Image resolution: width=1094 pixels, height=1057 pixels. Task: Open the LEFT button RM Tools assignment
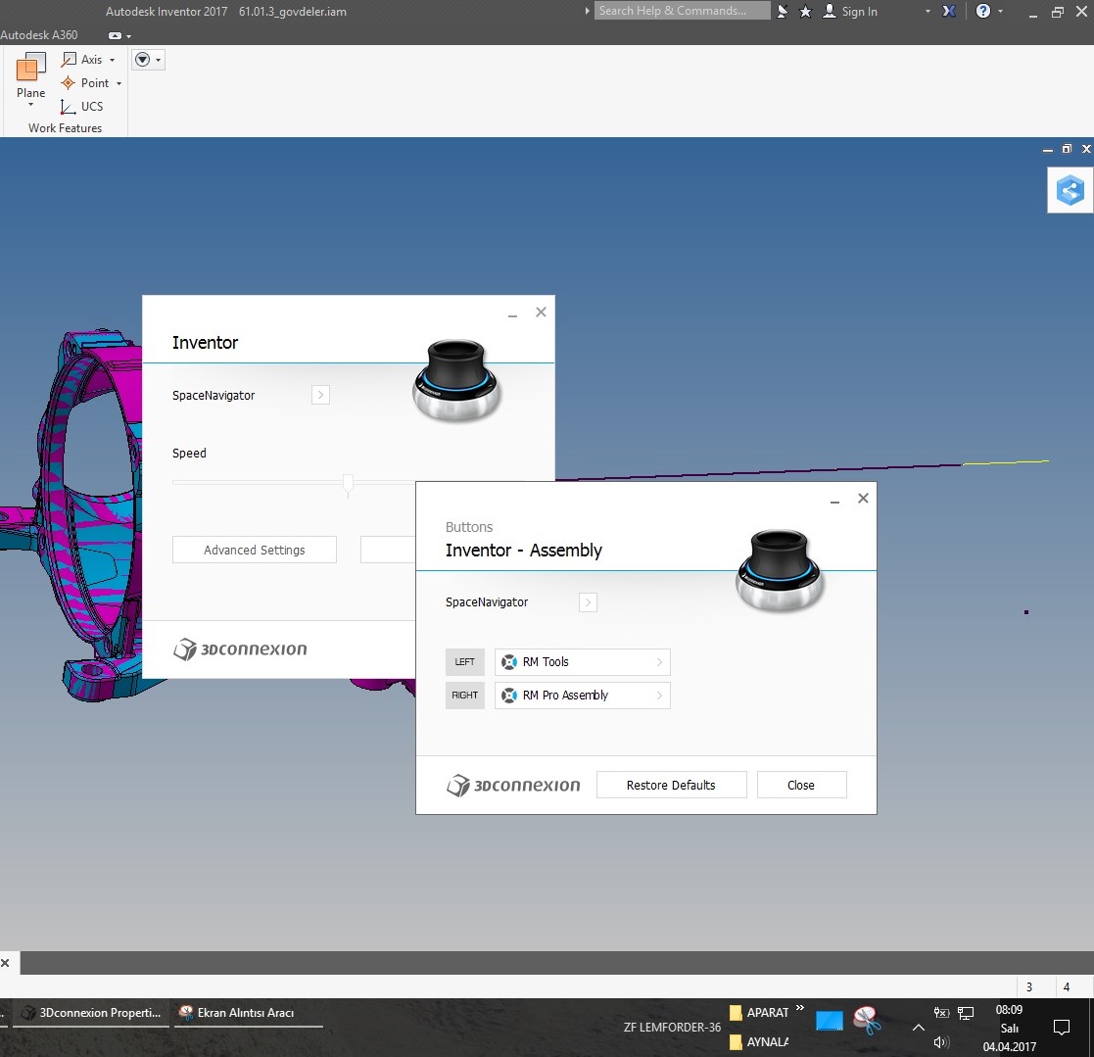point(583,662)
